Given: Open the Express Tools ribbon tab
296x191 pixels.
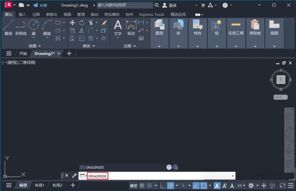Looking at the screenshot, I should [152, 14].
